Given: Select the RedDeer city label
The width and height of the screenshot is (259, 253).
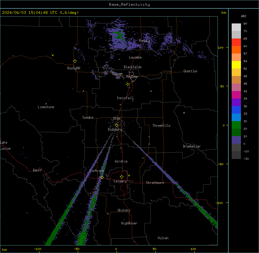Looking at the screenshot, I should pos(132,77).
